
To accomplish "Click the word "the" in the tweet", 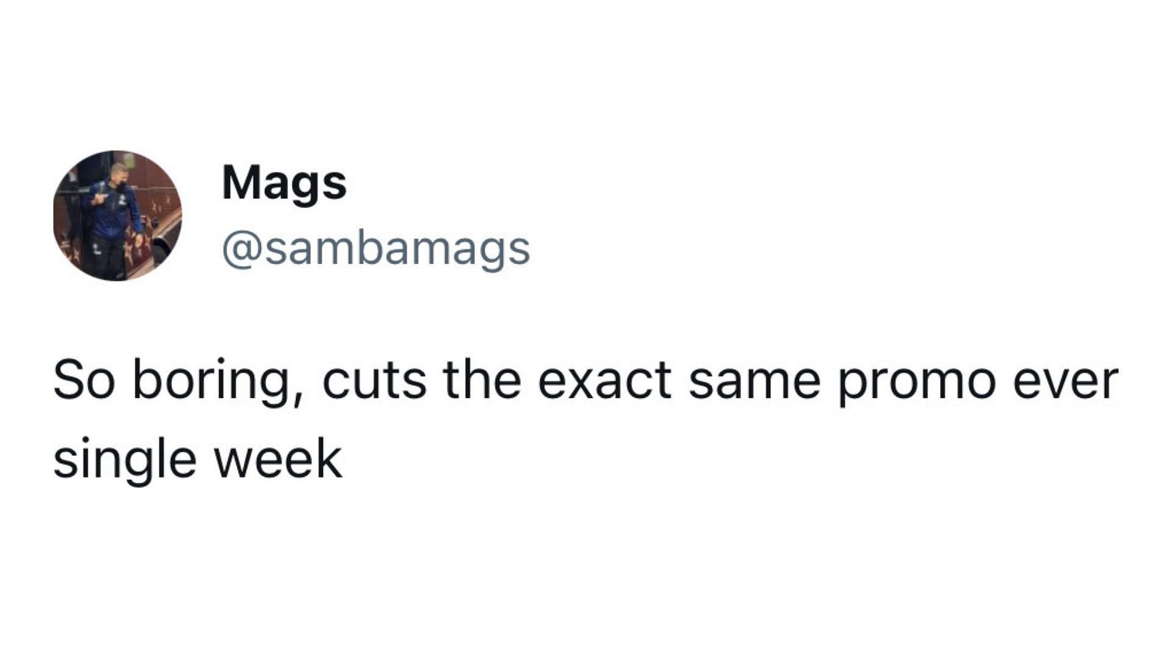I will pyautogui.click(x=482, y=380).
